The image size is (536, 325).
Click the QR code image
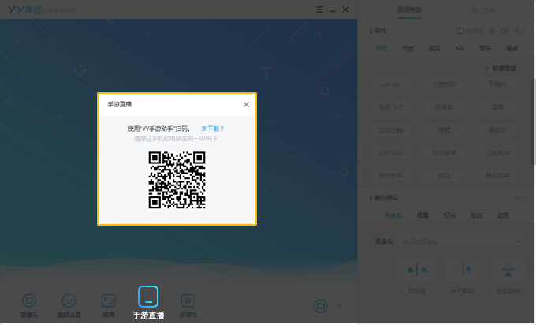pyautogui.click(x=177, y=180)
